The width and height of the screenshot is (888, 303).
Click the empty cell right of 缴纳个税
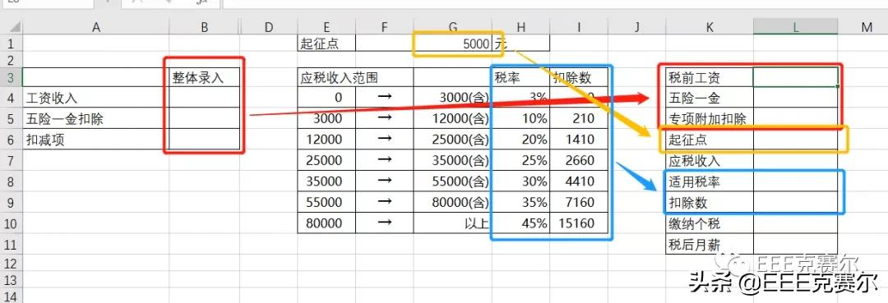click(796, 223)
